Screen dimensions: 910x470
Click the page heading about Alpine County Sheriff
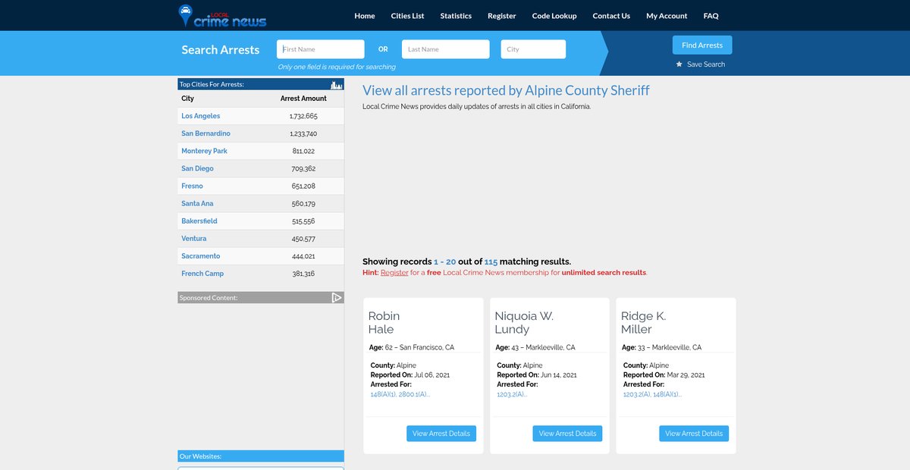506,90
